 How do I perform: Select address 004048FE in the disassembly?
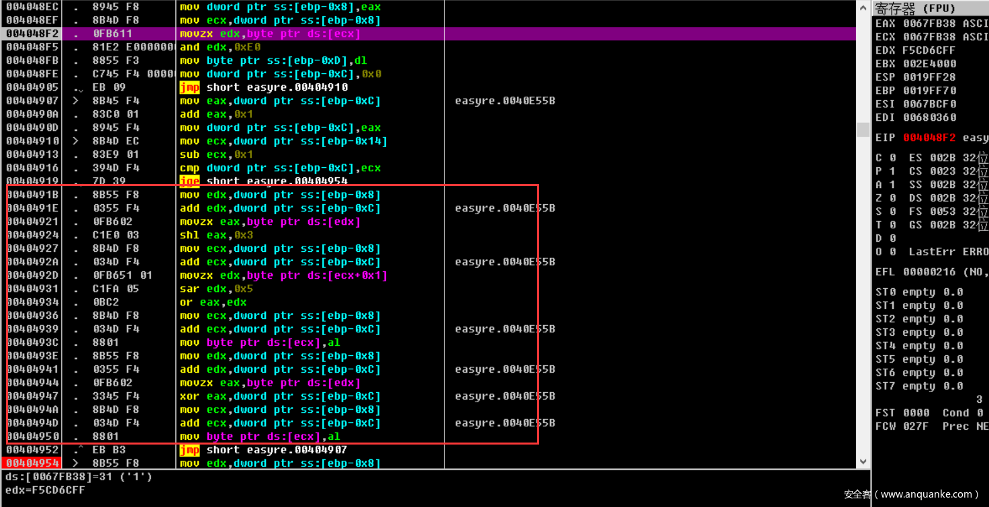[x=32, y=74]
